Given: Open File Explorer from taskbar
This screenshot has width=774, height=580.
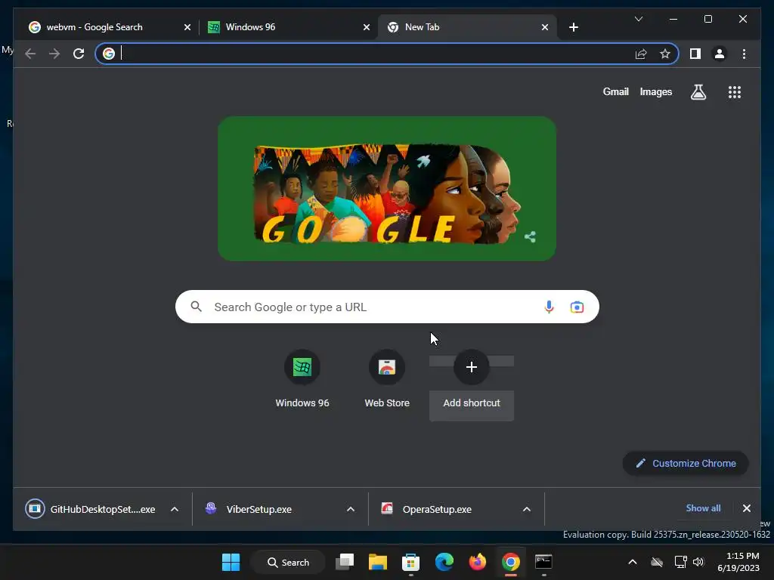Looking at the screenshot, I should pyautogui.click(x=378, y=562).
